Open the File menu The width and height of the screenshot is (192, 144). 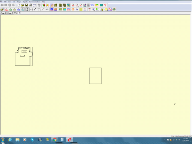[1, 2]
